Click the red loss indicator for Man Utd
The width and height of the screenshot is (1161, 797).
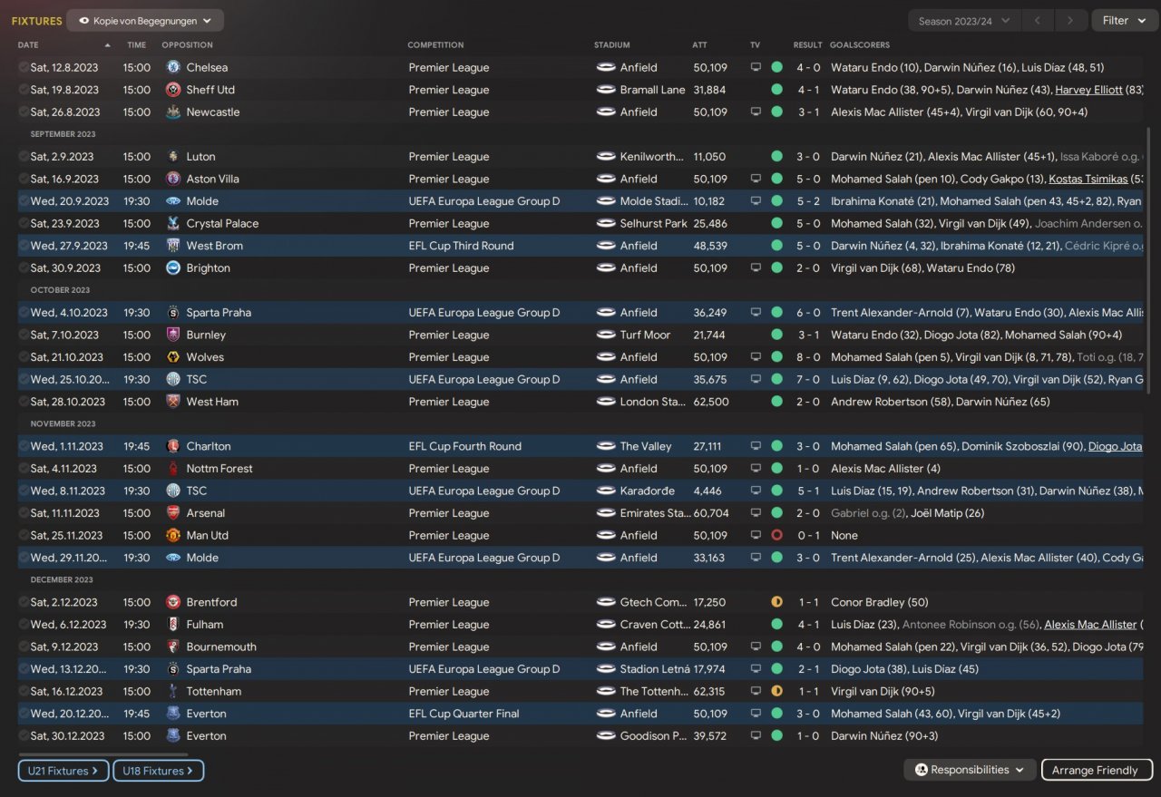click(776, 535)
